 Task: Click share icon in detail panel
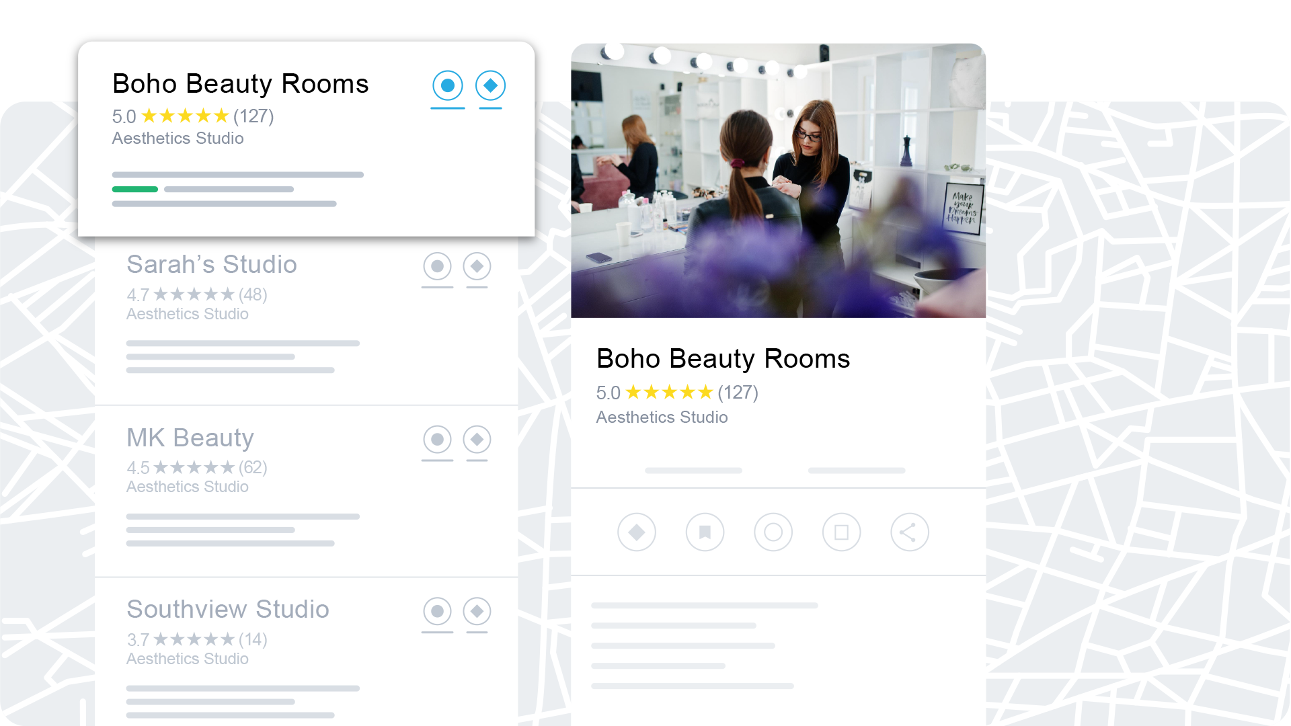909,532
